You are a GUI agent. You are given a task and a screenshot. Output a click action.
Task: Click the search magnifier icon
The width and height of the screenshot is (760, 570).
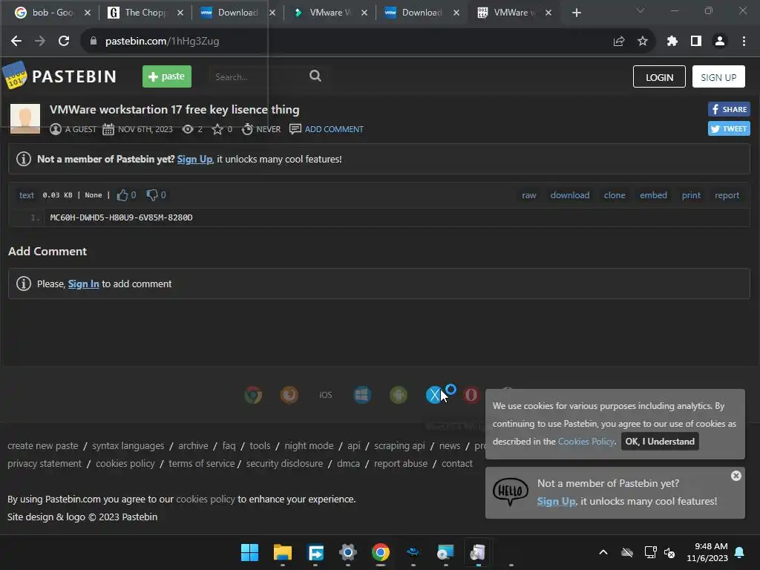point(315,76)
